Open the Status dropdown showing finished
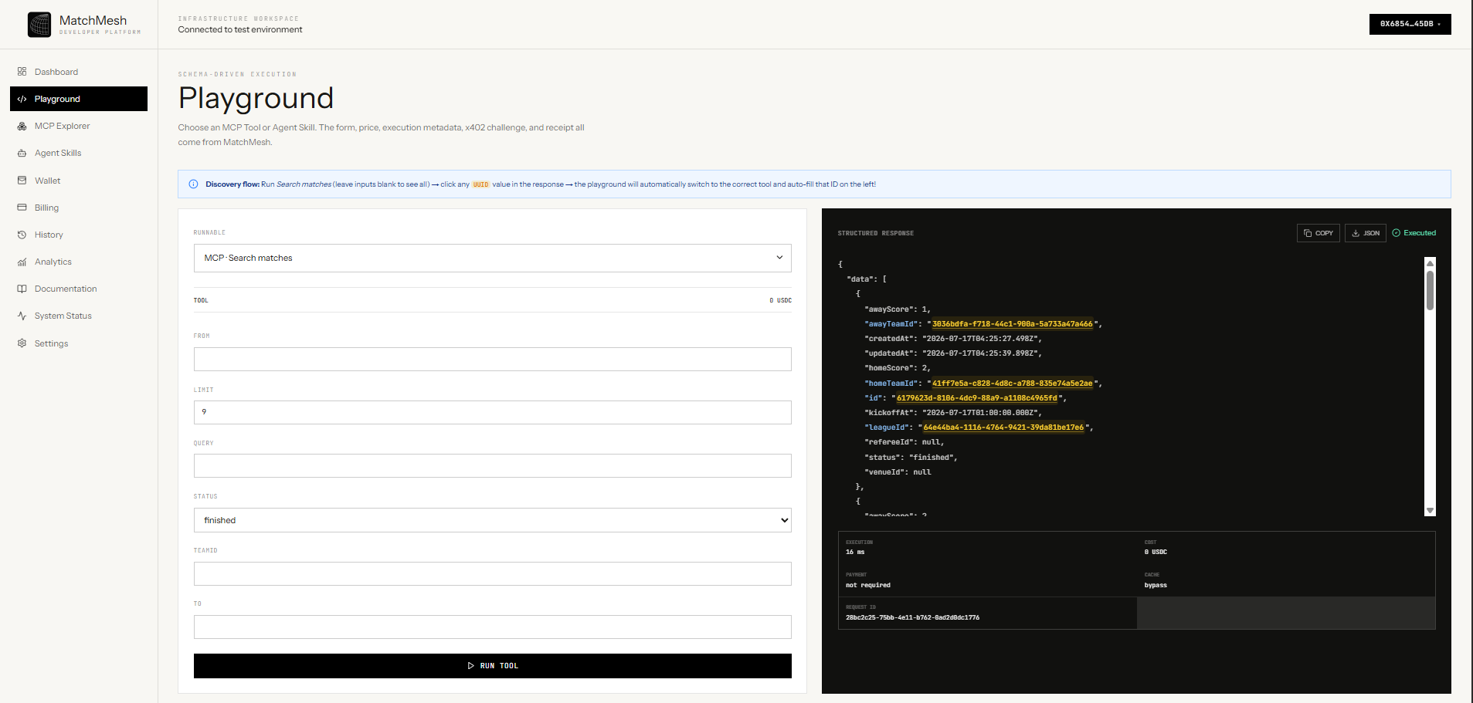 point(493,520)
